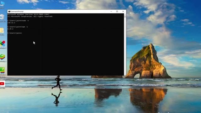Image resolution: width=201 pixels, height=113 pixels.
Task: Click the Command Prompt vertical scrollbar track
Action: (x=125, y=44)
